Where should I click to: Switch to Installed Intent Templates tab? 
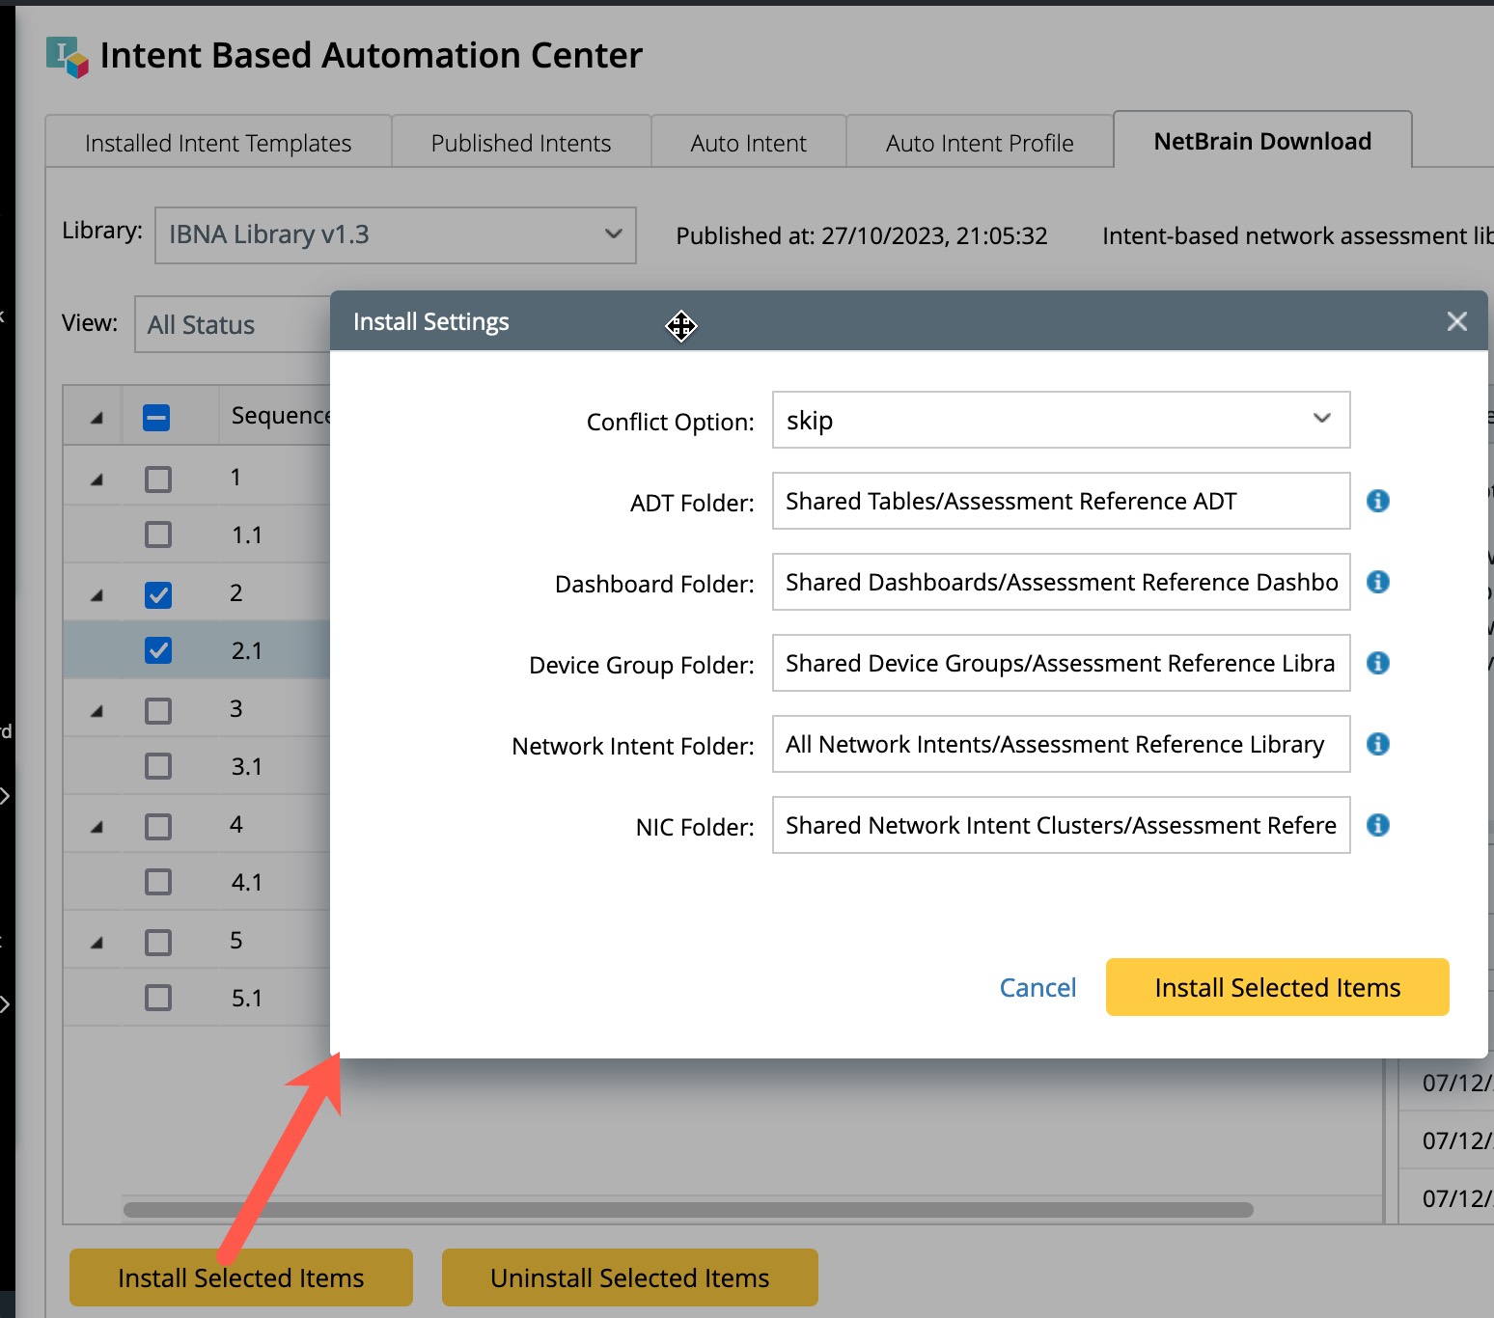[x=218, y=143]
